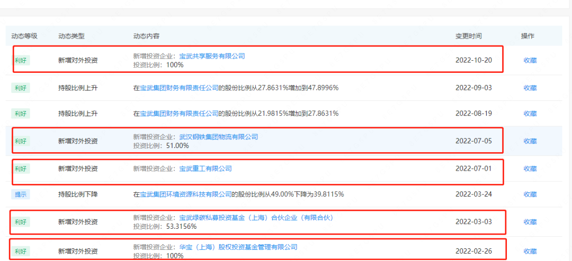Open the 宝武绿碳私募投资基金 partnership link

tap(256, 218)
